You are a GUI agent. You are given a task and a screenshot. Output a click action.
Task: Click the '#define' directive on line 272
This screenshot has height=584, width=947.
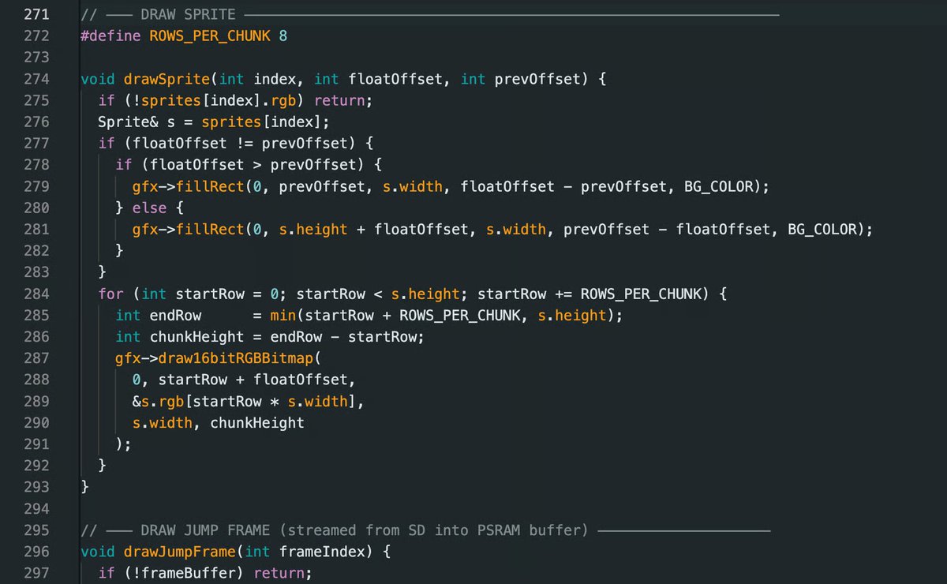(x=110, y=36)
